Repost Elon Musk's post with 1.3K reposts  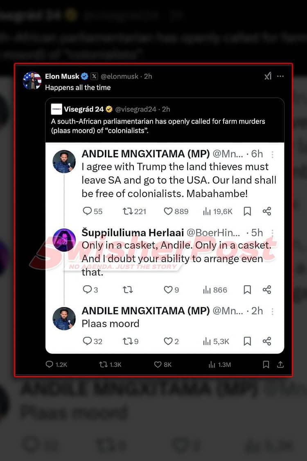(x=104, y=364)
